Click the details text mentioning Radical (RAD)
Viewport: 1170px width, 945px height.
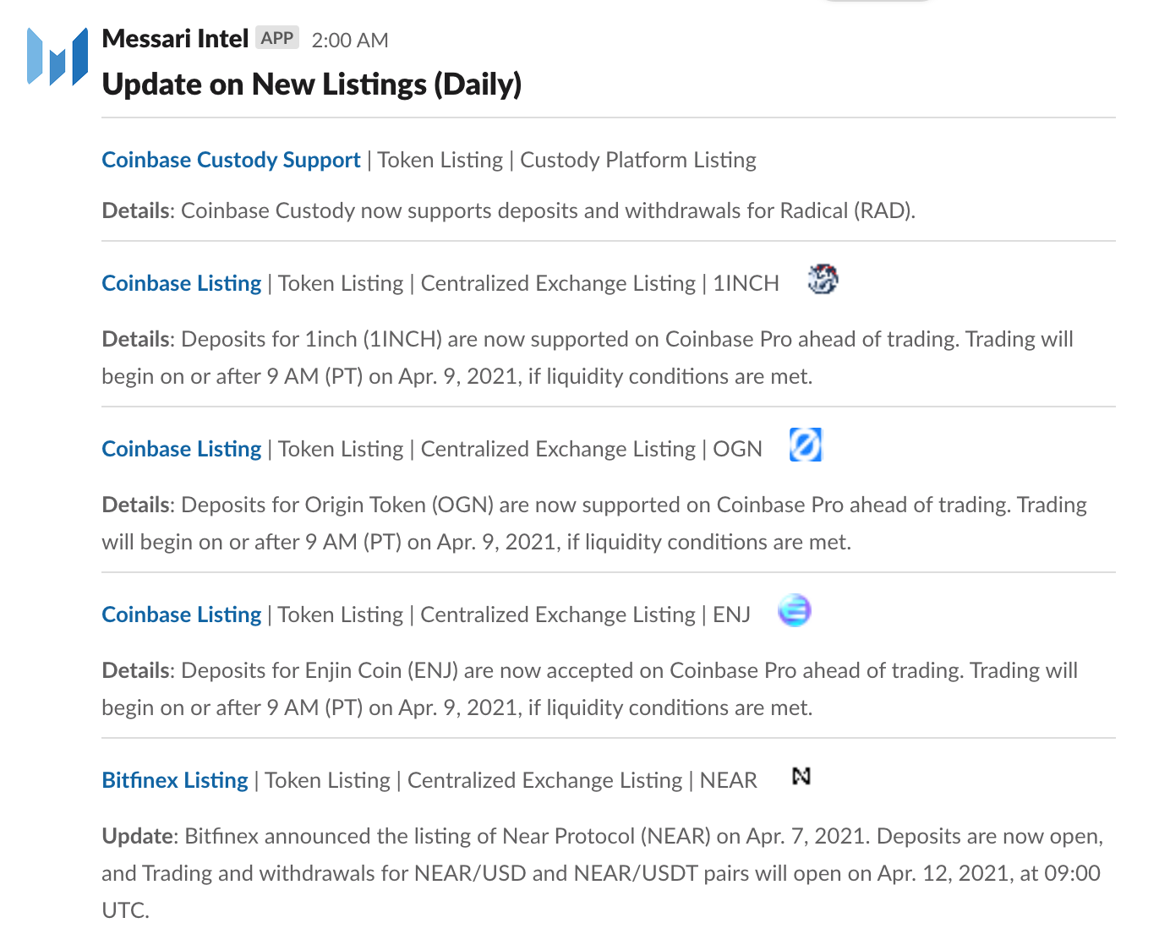coord(509,210)
